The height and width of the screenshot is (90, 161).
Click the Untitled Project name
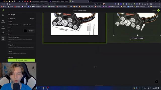82,10
